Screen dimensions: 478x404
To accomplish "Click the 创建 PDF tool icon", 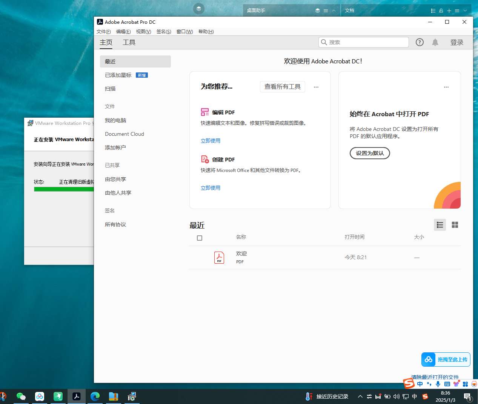I will coord(205,159).
